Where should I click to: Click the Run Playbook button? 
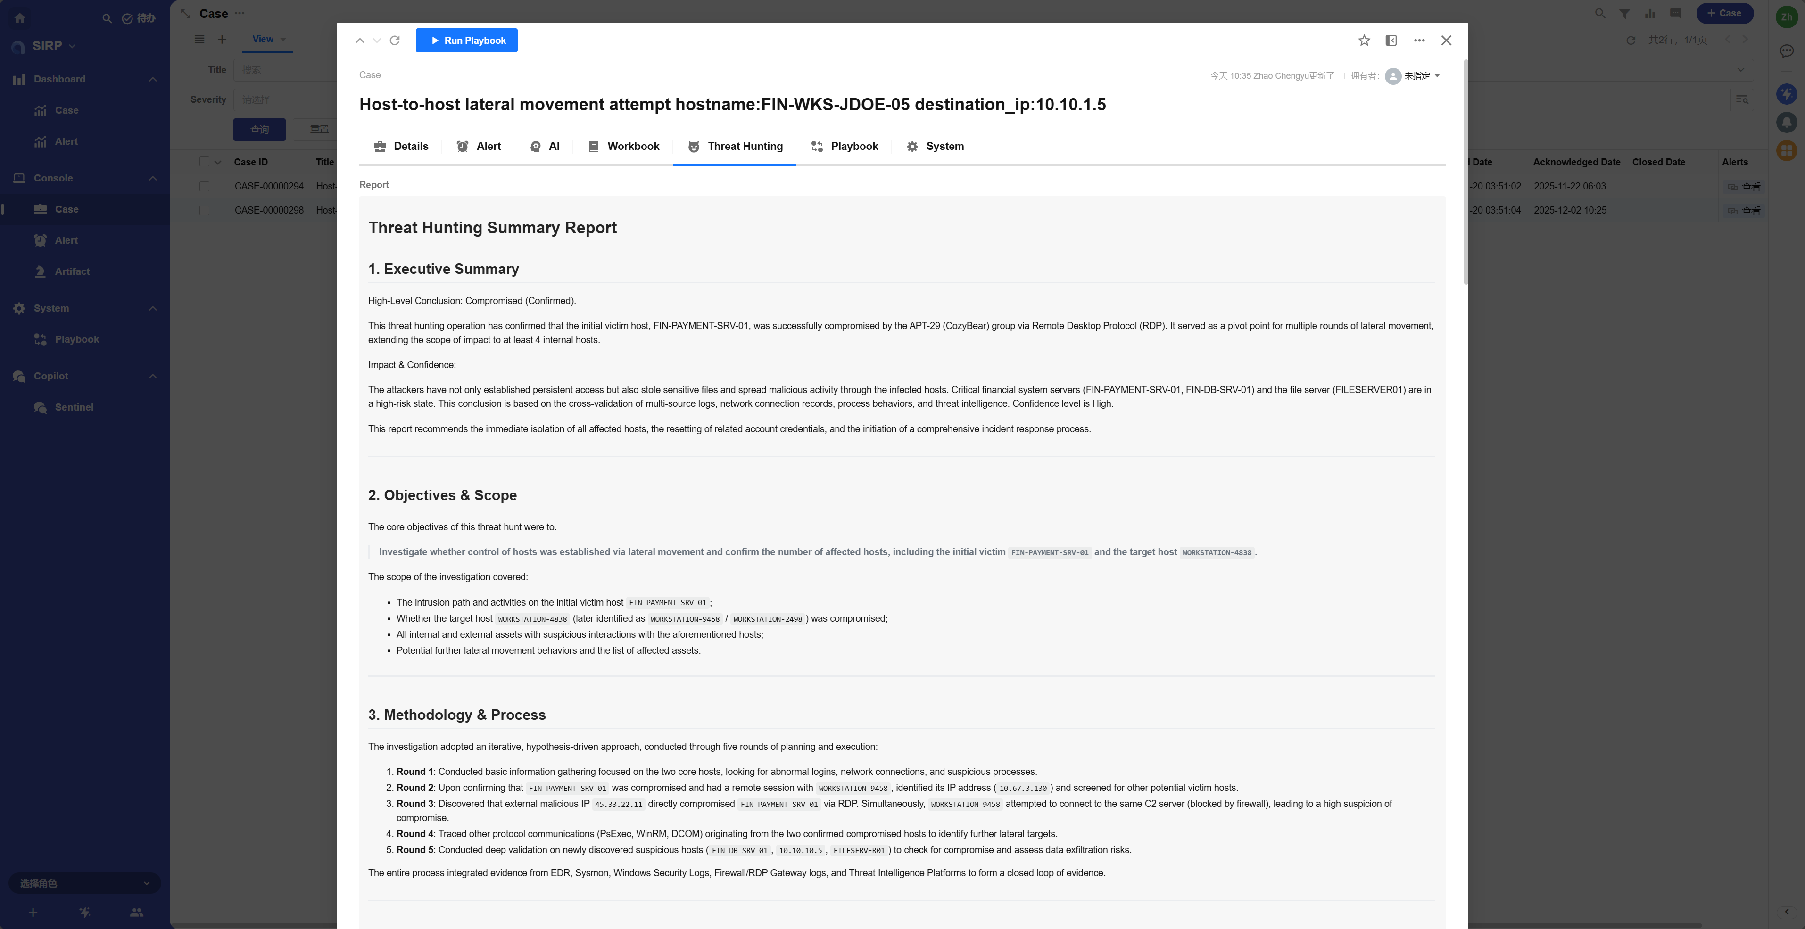466,41
